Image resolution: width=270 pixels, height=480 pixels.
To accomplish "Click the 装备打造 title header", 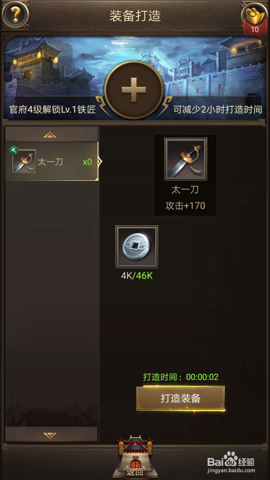I will tap(135, 16).
